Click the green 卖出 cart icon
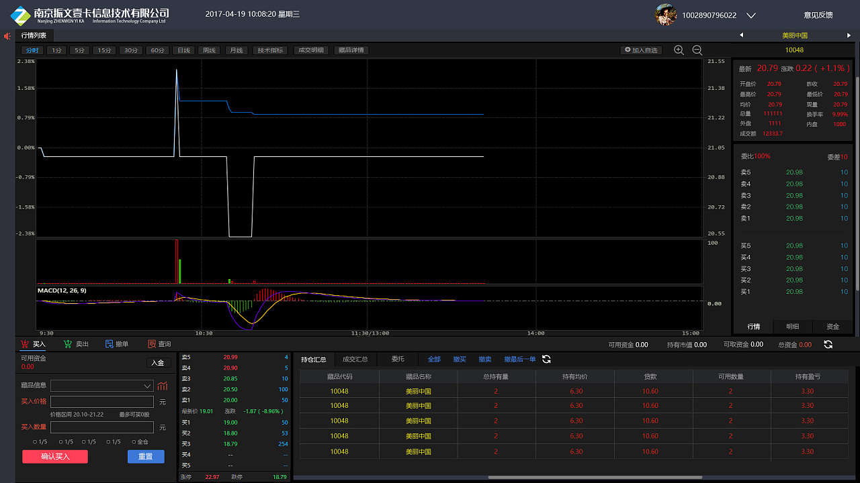Viewport: 860px width, 483px height. click(68, 344)
